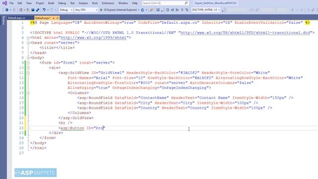Collapse the Columns block on line 15

(x=28, y=93)
